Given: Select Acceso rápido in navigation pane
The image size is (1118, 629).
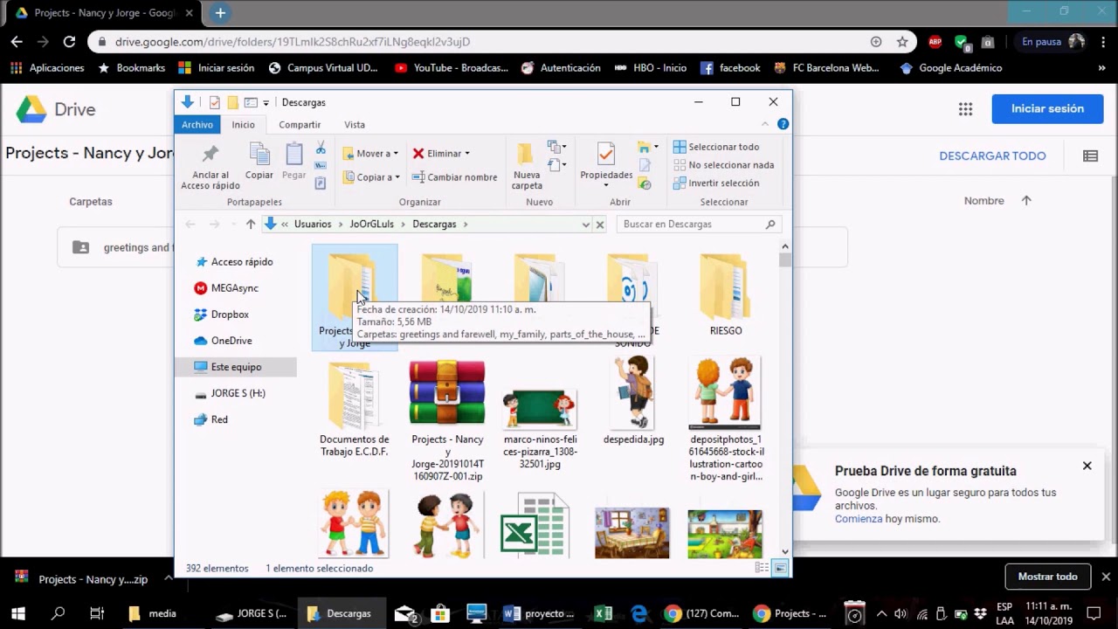Looking at the screenshot, I should tap(236, 262).
